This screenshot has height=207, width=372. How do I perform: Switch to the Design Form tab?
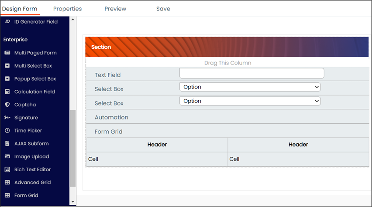coord(20,9)
